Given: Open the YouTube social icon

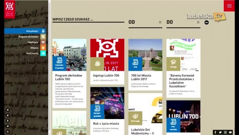Looking at the screenshot, I should point(230,132).
